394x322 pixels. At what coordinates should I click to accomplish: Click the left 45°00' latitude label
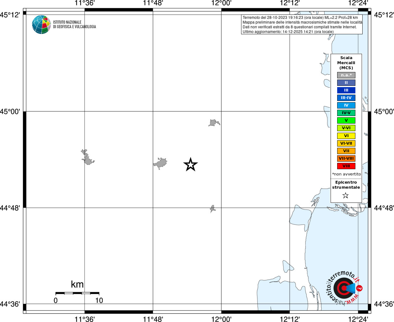click(x=10, y=111)
